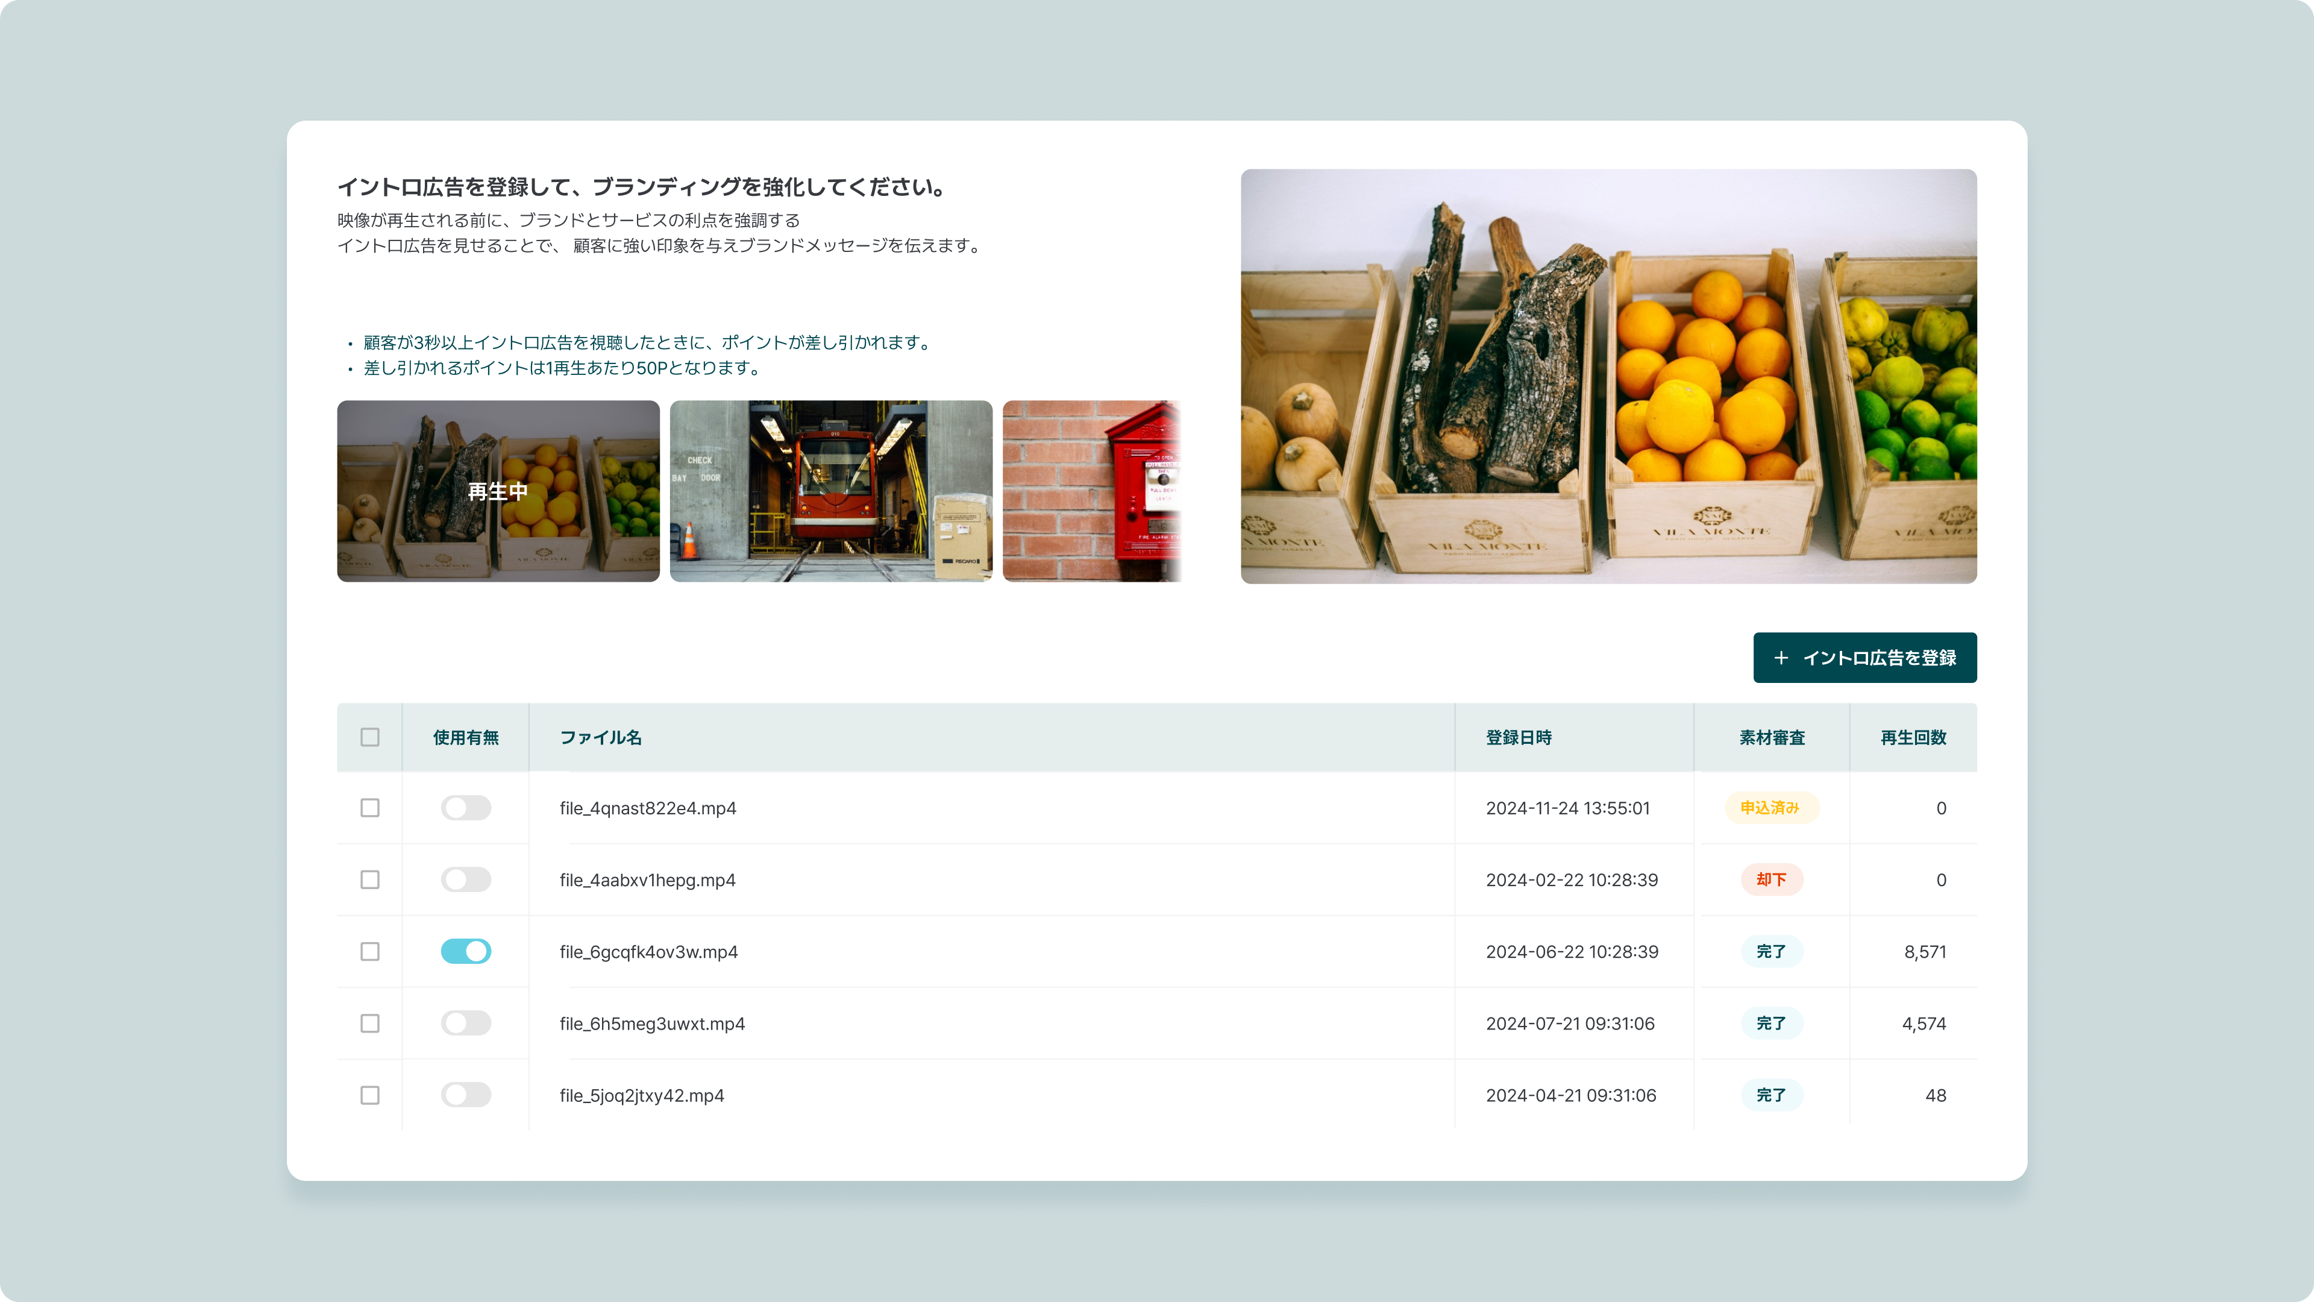This screenshot has width=2314, height=1302.
Task: Open the file_6gcqfk4ov3w.mp4 file name
Action: [648, 952]
